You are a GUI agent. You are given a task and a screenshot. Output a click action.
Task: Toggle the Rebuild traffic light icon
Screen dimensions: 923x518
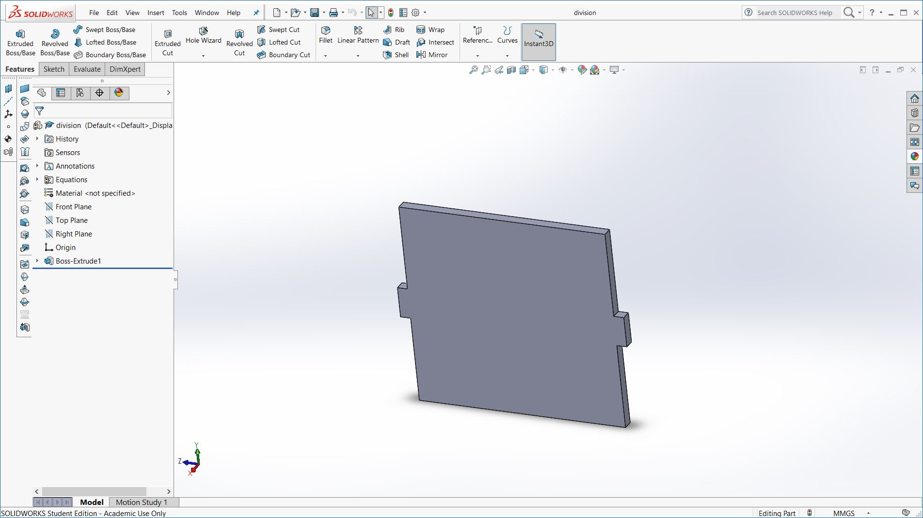click(391, 13)
